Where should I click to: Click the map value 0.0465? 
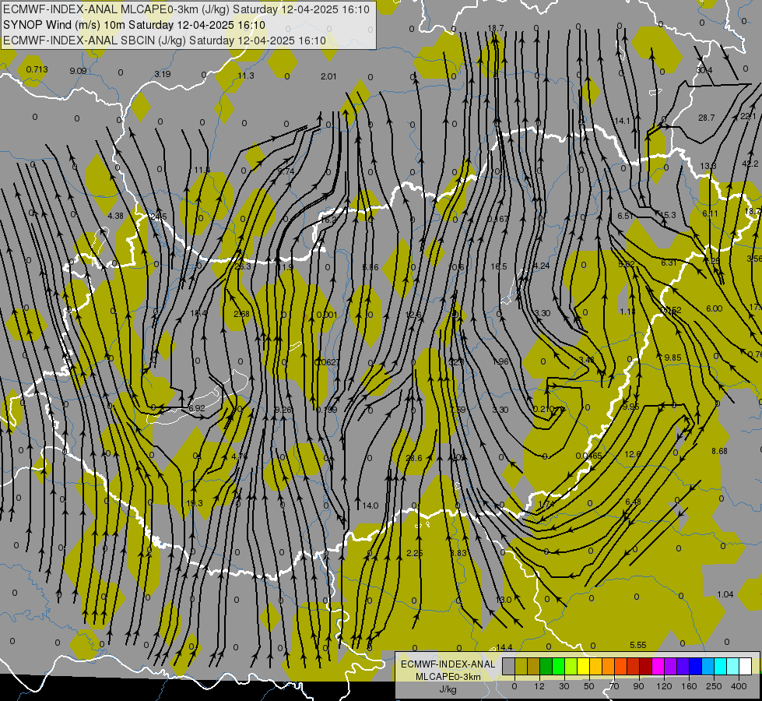(588, 456)
